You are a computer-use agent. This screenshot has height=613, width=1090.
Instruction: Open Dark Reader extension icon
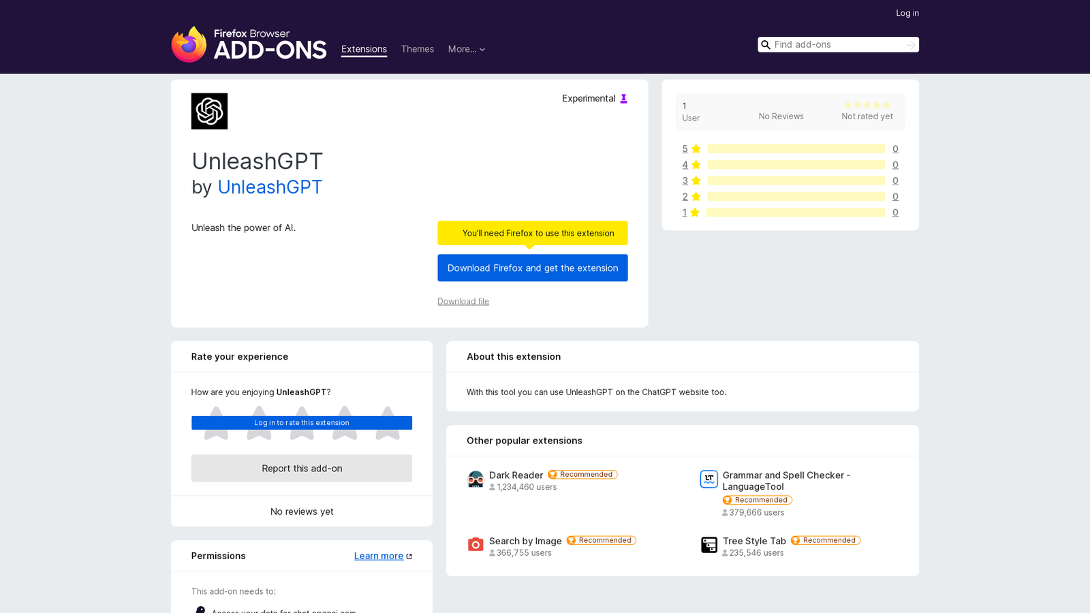[x=476, y=480]
